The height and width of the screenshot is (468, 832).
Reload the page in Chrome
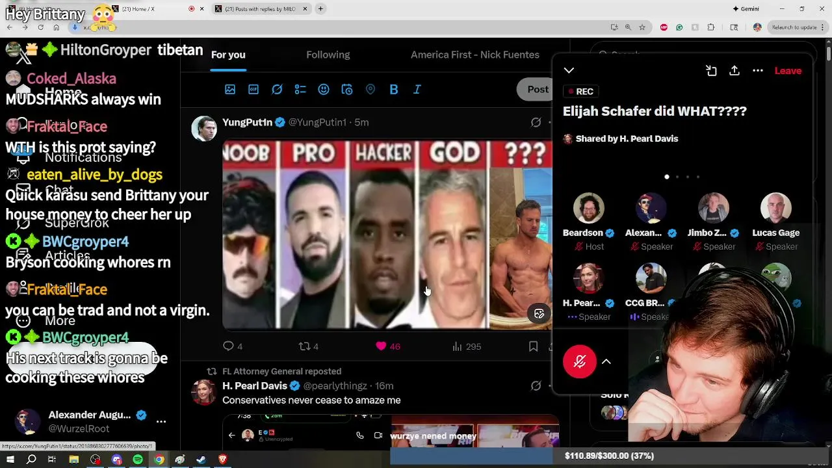point(40,27)
